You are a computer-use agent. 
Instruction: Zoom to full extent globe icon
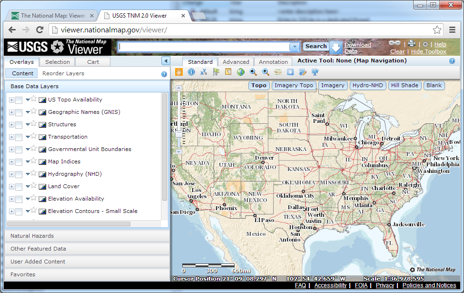241,72
